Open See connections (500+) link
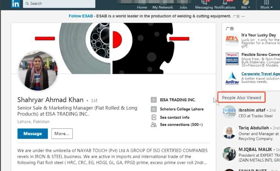Image resolution: width=280 pixels, height=171 pixels. pos(181,125)
